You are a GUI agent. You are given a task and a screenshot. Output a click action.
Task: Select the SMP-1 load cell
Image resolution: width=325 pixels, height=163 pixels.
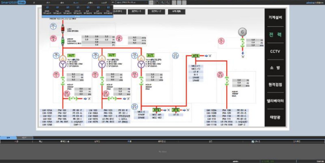[x=77, y=125]
